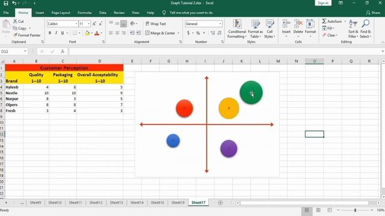Open Font settings dialog launcher
Viewport: 385px width, 216px height.
(x=103, y=42)
